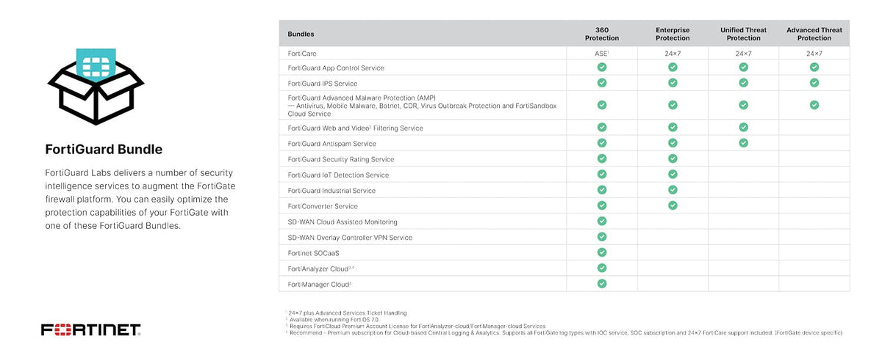This screenshot has width=882, height=358.
Task: Select the Unified Threat Protection column header
Action: (743, 34)
